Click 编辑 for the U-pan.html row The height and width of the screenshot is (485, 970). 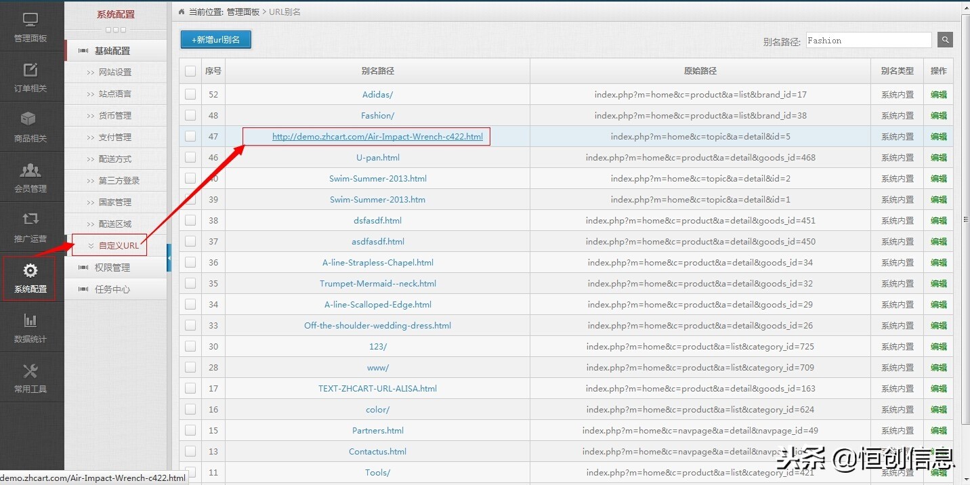(938, 158)
